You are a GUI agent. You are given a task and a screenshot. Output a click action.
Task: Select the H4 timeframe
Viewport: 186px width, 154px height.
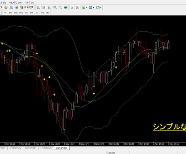(x=32, y=13)
